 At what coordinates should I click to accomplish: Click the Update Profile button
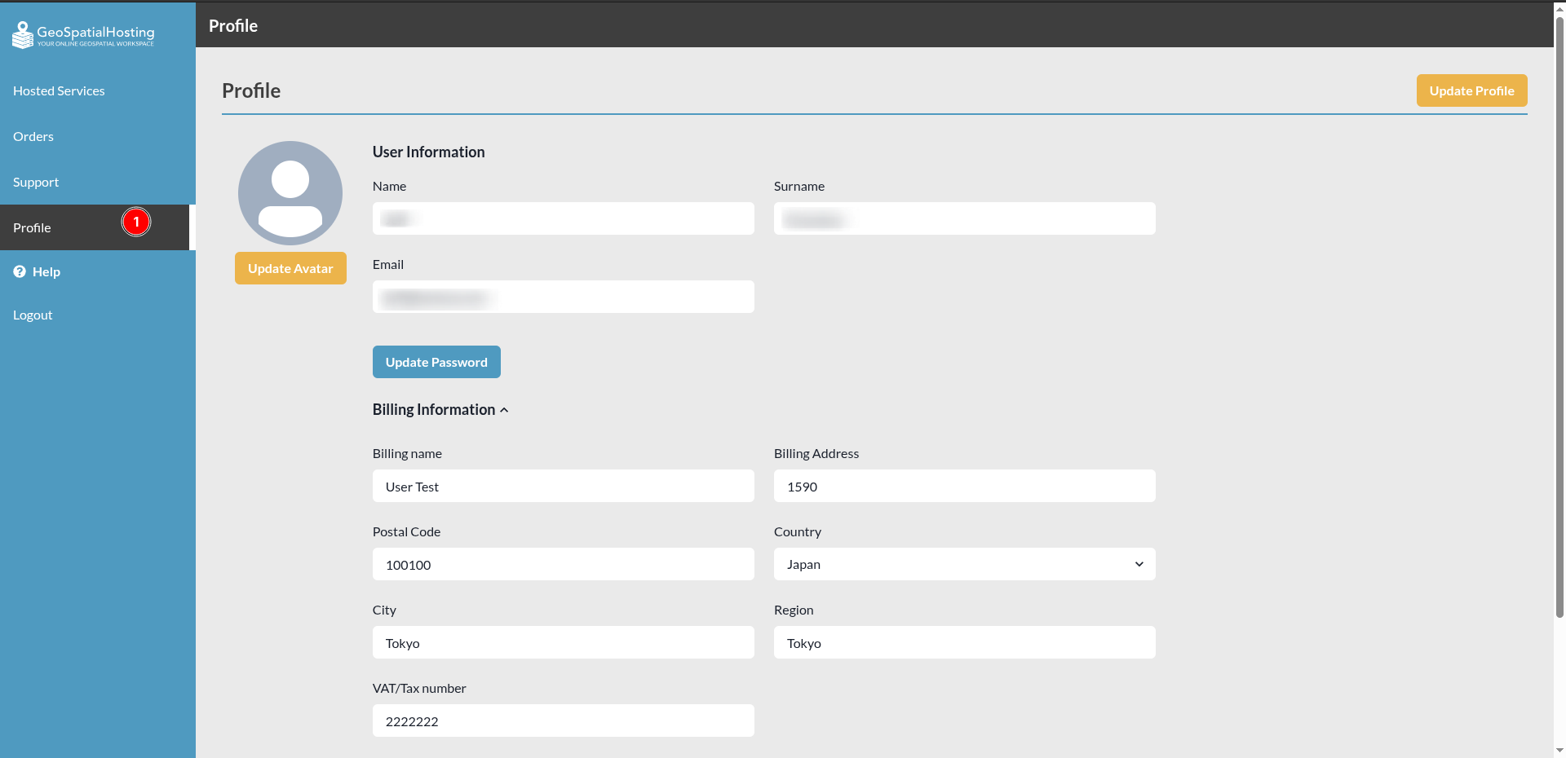[1471, 90]
